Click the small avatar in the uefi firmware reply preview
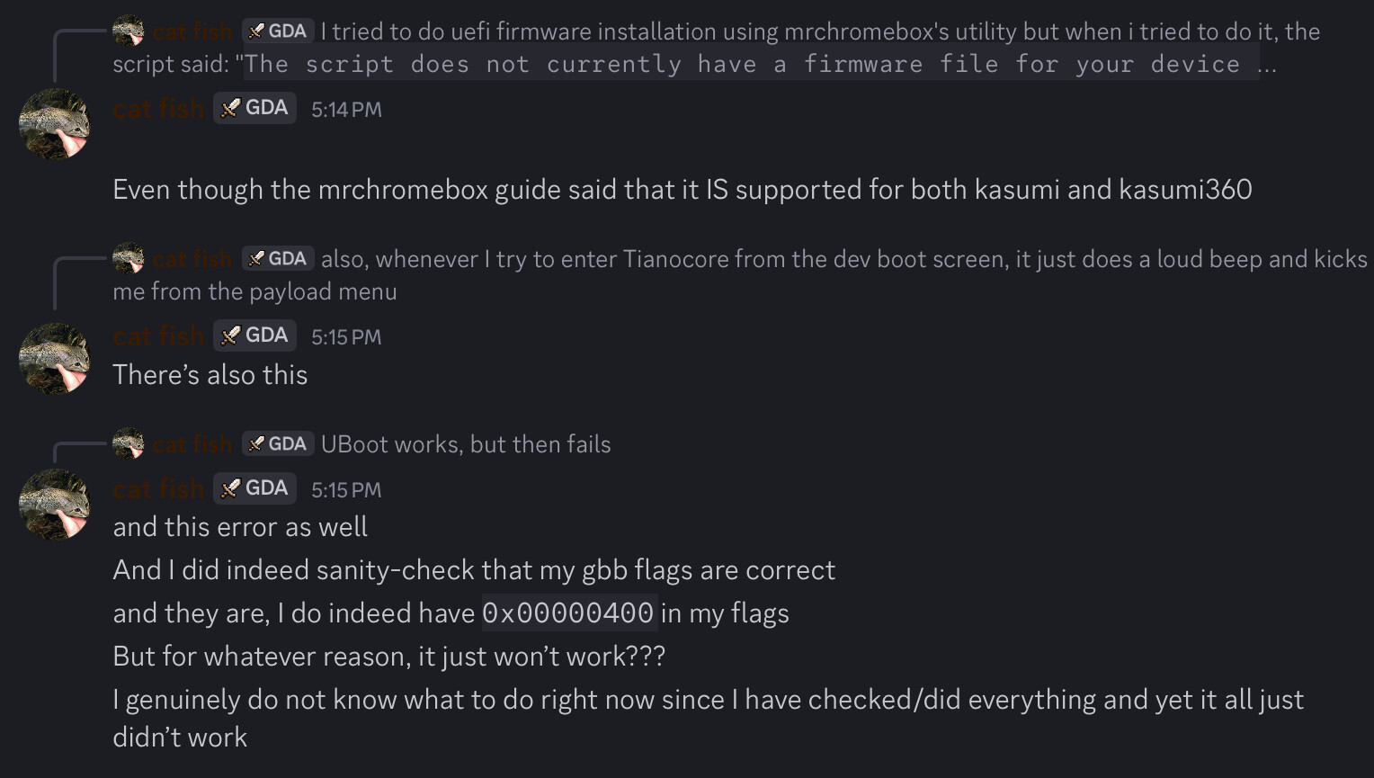 (x=129, y=31)
